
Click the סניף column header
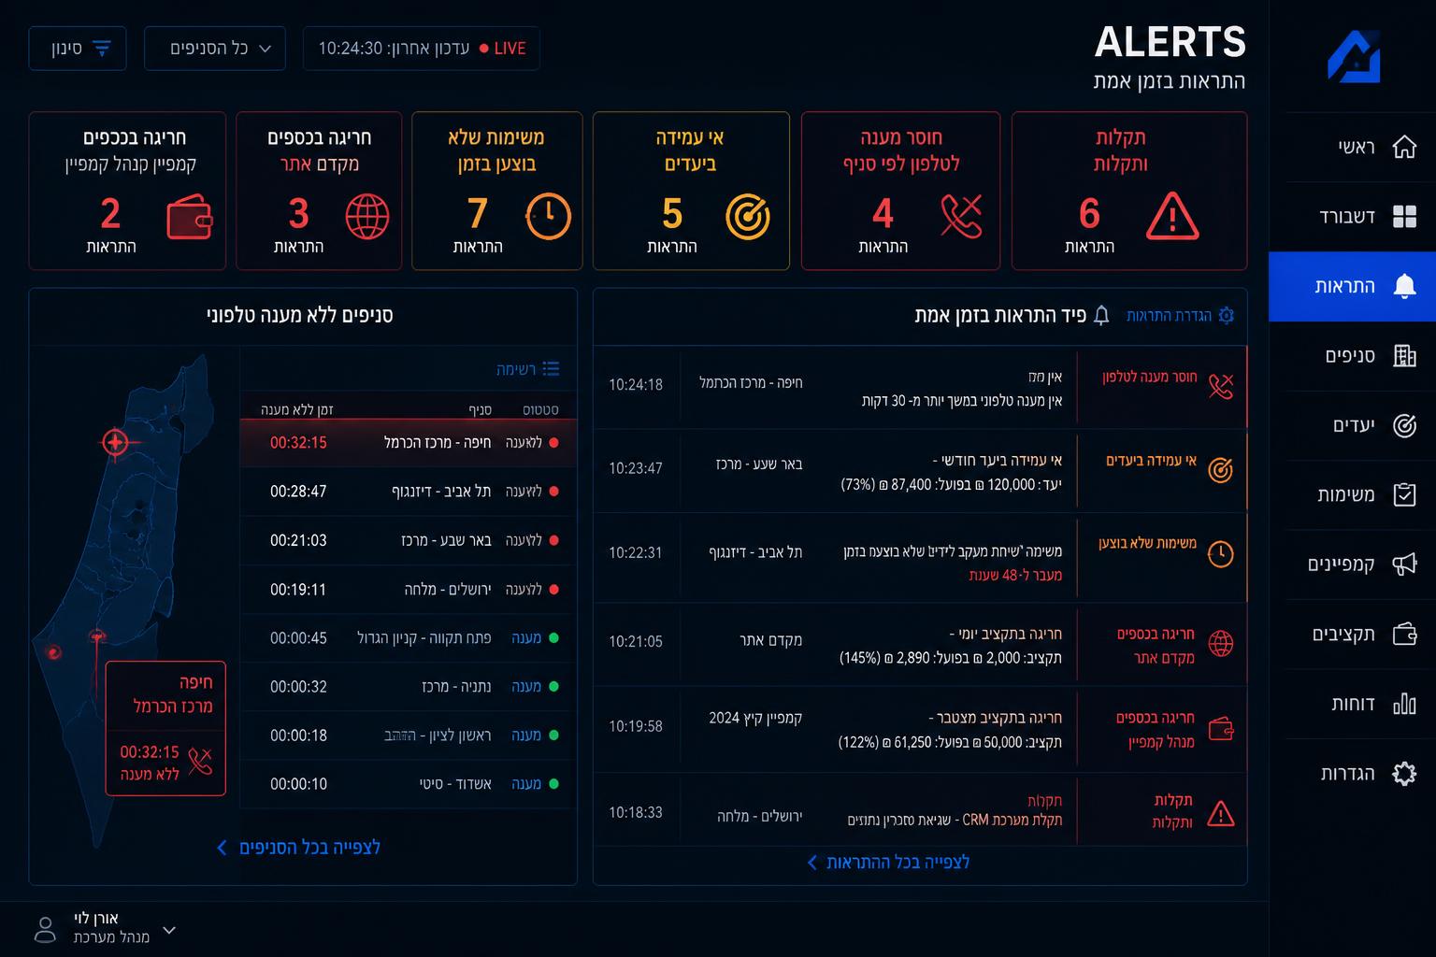point(480,409)
